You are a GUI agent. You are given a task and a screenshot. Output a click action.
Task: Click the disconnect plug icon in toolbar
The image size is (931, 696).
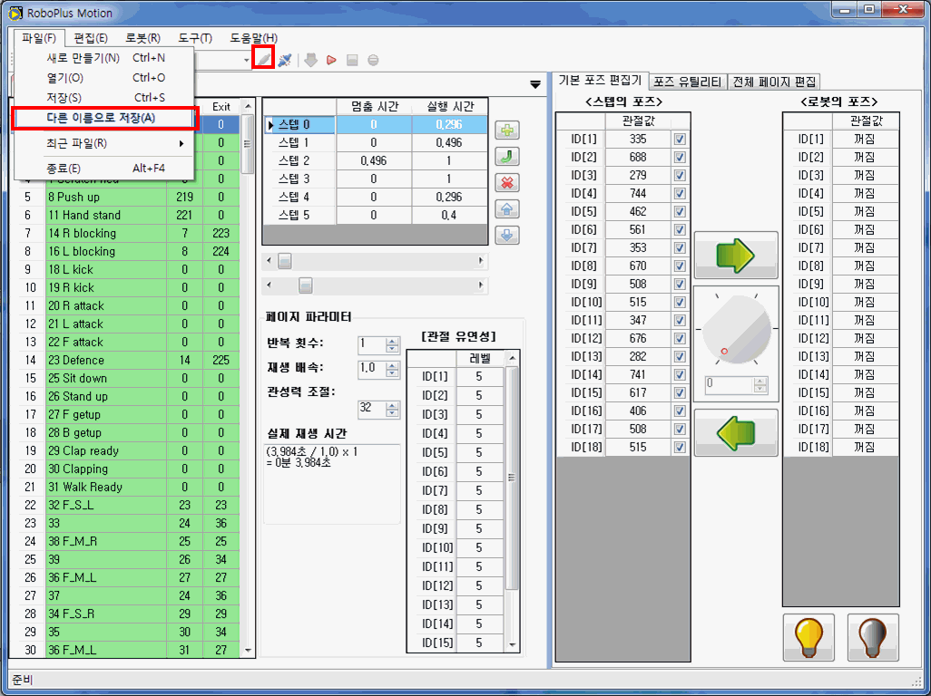click(285, 60)
